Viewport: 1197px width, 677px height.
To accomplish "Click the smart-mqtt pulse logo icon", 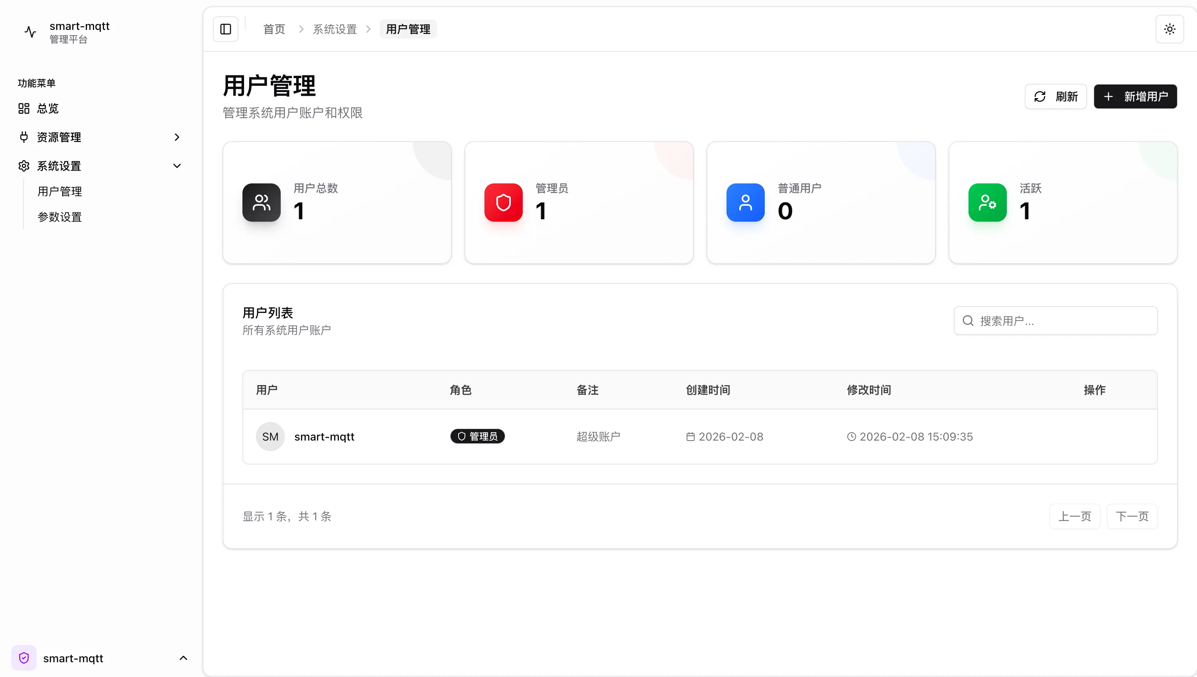I will point(30,31).
